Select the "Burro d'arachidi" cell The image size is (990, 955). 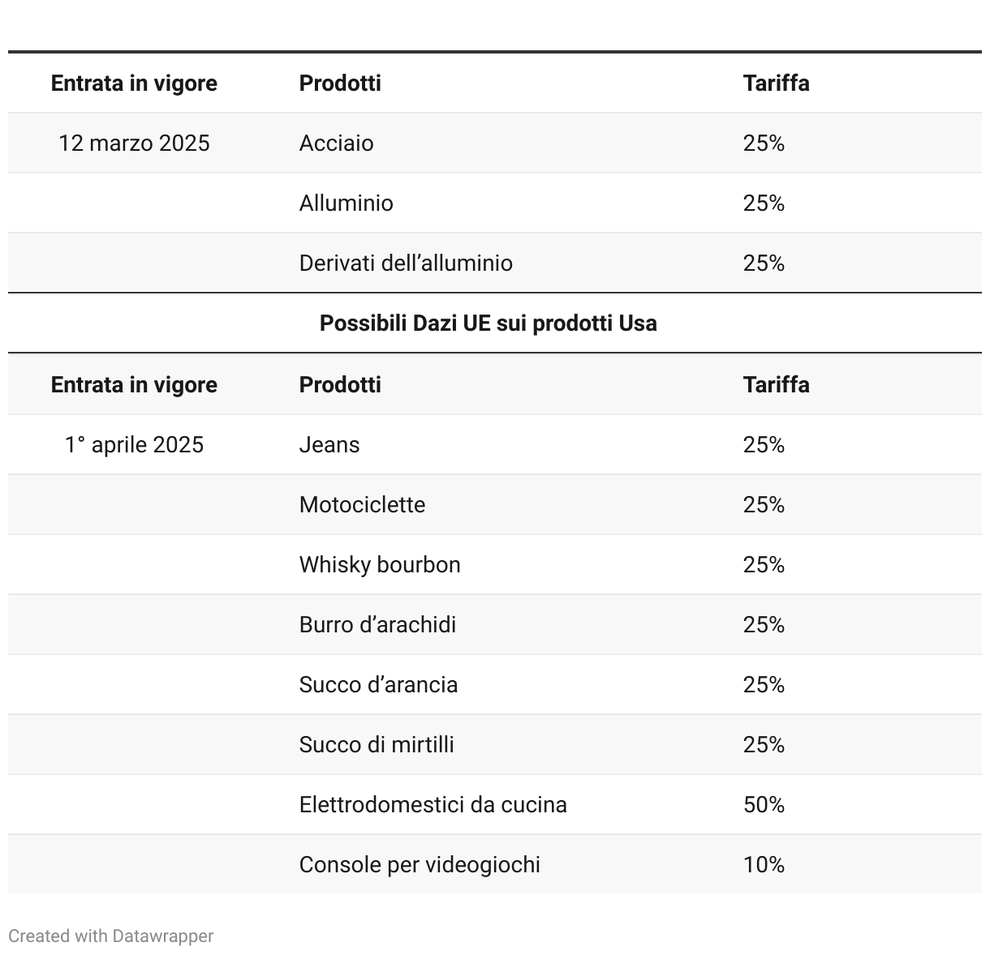[377, 625]
